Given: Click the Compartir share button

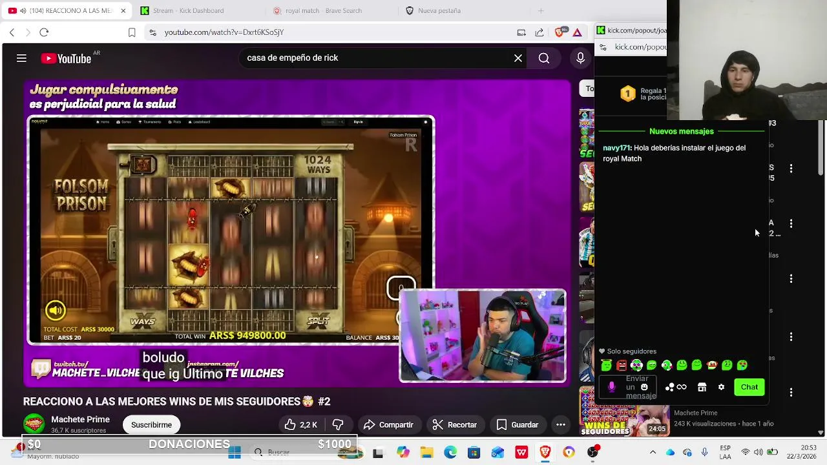Looking at the screenshot, I should click(x=388, y=424).
